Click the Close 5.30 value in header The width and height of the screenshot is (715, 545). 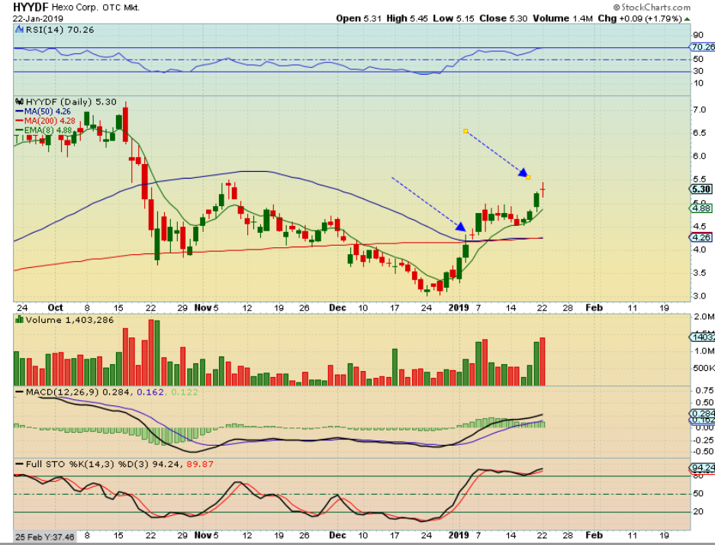click(x=504, y=18)
